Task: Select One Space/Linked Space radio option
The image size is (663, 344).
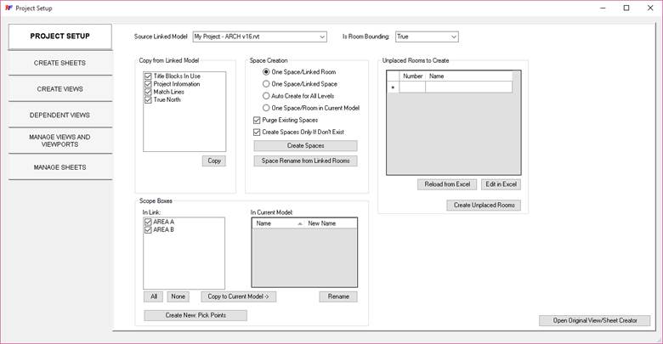Action: point(266,84)
